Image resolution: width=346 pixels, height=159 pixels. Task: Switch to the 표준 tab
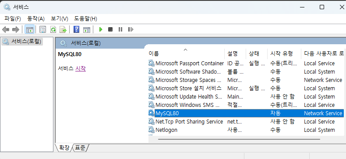80,148
